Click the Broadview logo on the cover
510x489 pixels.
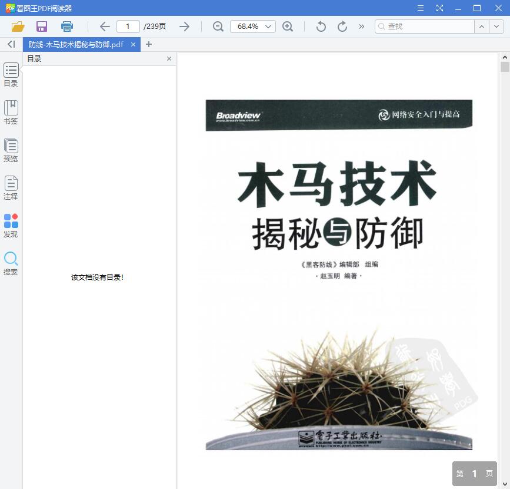pyautogui.click(x=238, y=116)
